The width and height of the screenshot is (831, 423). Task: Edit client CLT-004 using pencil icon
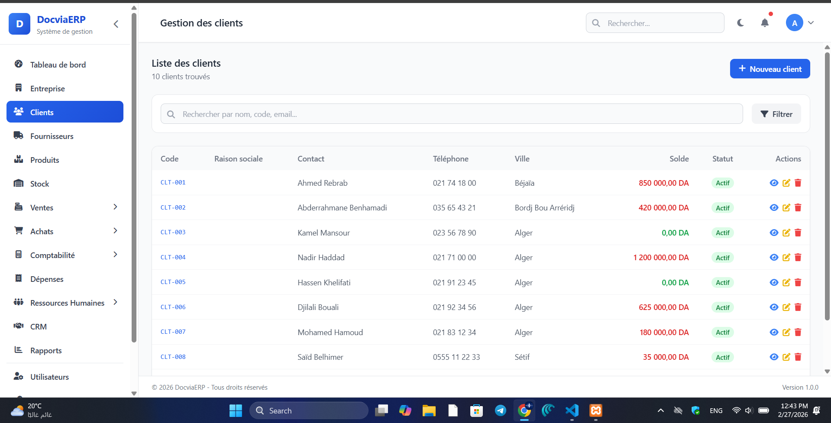click(786, 258)
